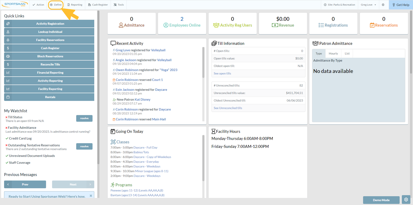413x205 pixels.
Task: Open the Define menu
Action: pos(56,5)
